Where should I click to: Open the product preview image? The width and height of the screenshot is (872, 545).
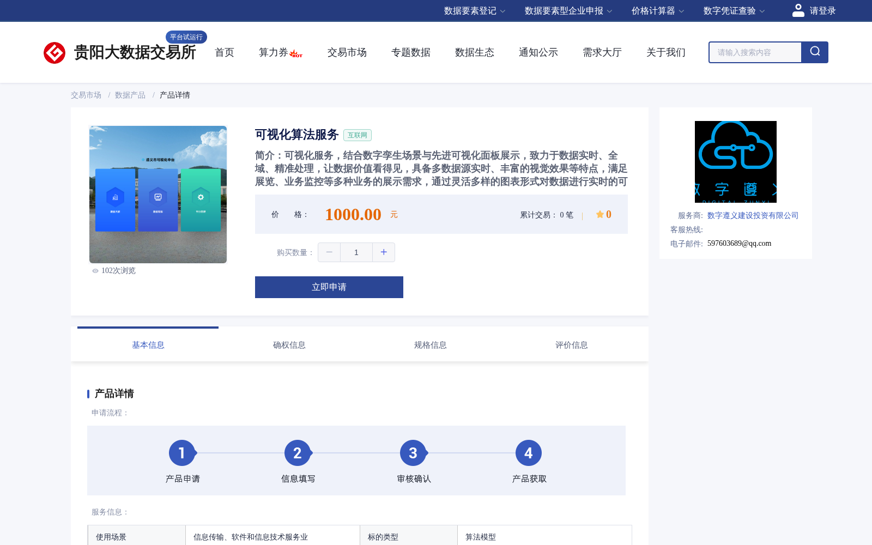point(158,195)
